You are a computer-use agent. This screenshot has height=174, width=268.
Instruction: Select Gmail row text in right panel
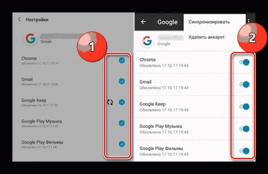click(146, 82)
